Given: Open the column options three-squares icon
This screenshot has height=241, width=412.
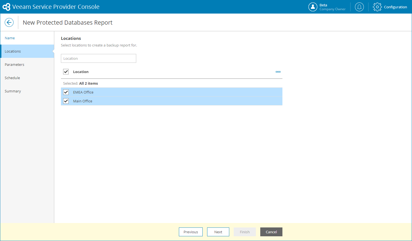Looking at the screenshot, I should point(278,72).
